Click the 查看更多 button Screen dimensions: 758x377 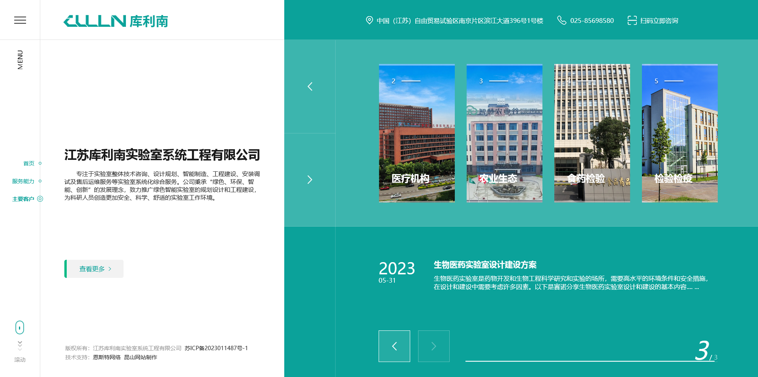tap(94, 269)
